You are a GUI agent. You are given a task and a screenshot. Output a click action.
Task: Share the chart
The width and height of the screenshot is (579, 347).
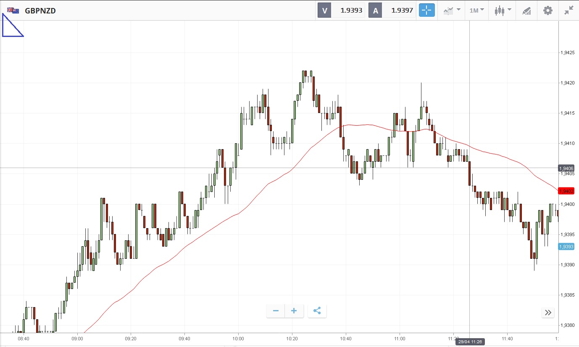click(x=317, y=311)
